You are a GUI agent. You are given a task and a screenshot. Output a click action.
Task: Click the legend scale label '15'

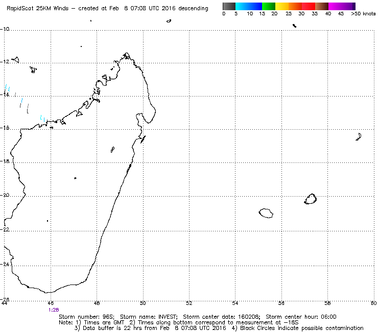(262, 14)
